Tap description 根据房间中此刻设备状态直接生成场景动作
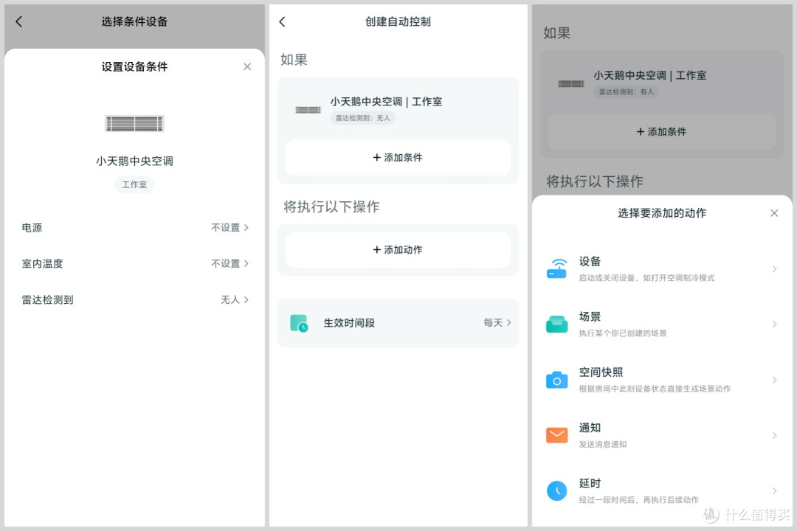Image resolution: width=797 pixels, height=531 pixels. coord(655,389)
